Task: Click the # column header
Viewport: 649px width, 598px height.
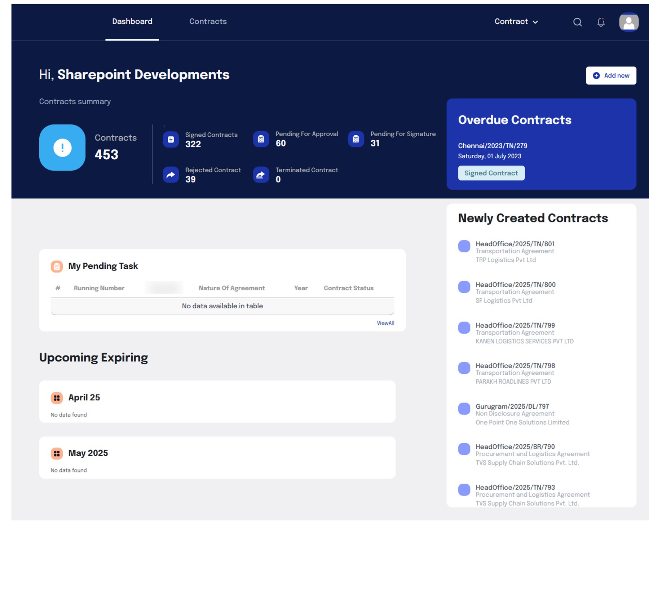Action: (x=58, y=288)
